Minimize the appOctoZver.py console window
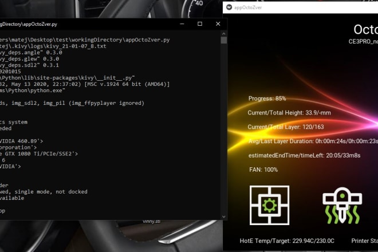Image resolution: width=378 pixels, height=252 pixels. (182, 24)
